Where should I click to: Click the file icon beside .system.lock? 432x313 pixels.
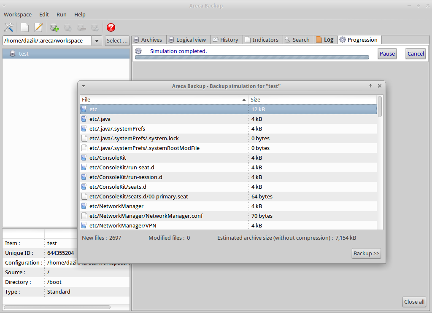click(x=84, y=138)
